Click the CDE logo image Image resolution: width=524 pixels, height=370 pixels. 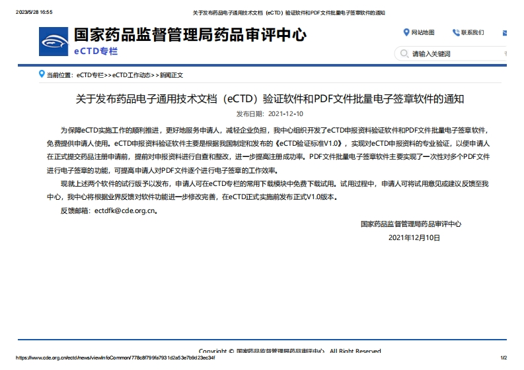tap(53, 43)
